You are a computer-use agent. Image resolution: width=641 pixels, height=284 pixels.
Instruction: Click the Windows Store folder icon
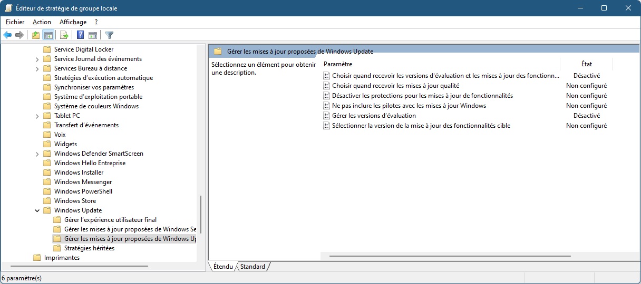[x=47, y=201]
